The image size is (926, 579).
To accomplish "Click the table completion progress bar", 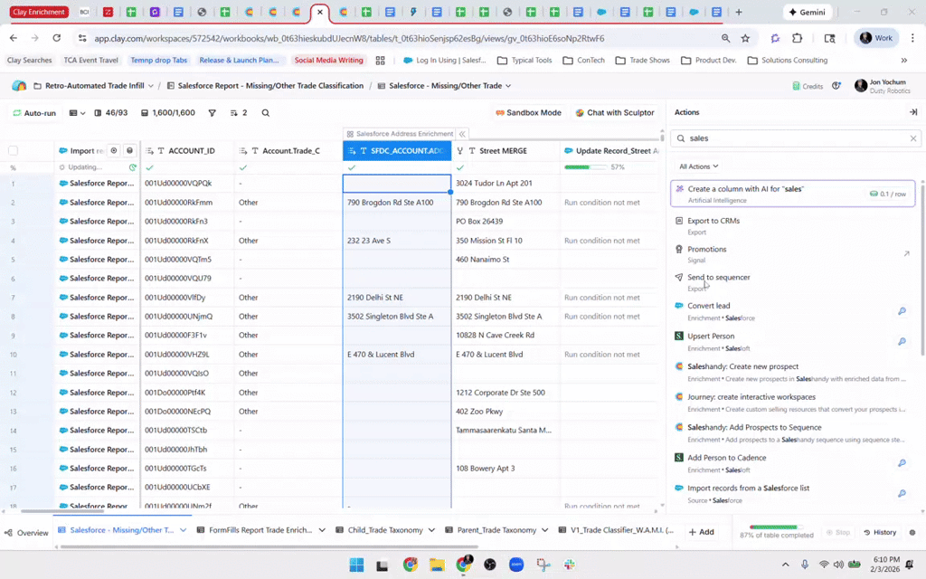I will [x=772, y=527].
